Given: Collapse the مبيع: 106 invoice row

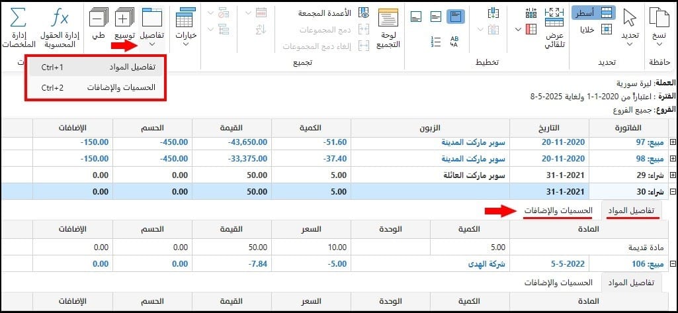Looking at the screenshot, I should 673,263.
